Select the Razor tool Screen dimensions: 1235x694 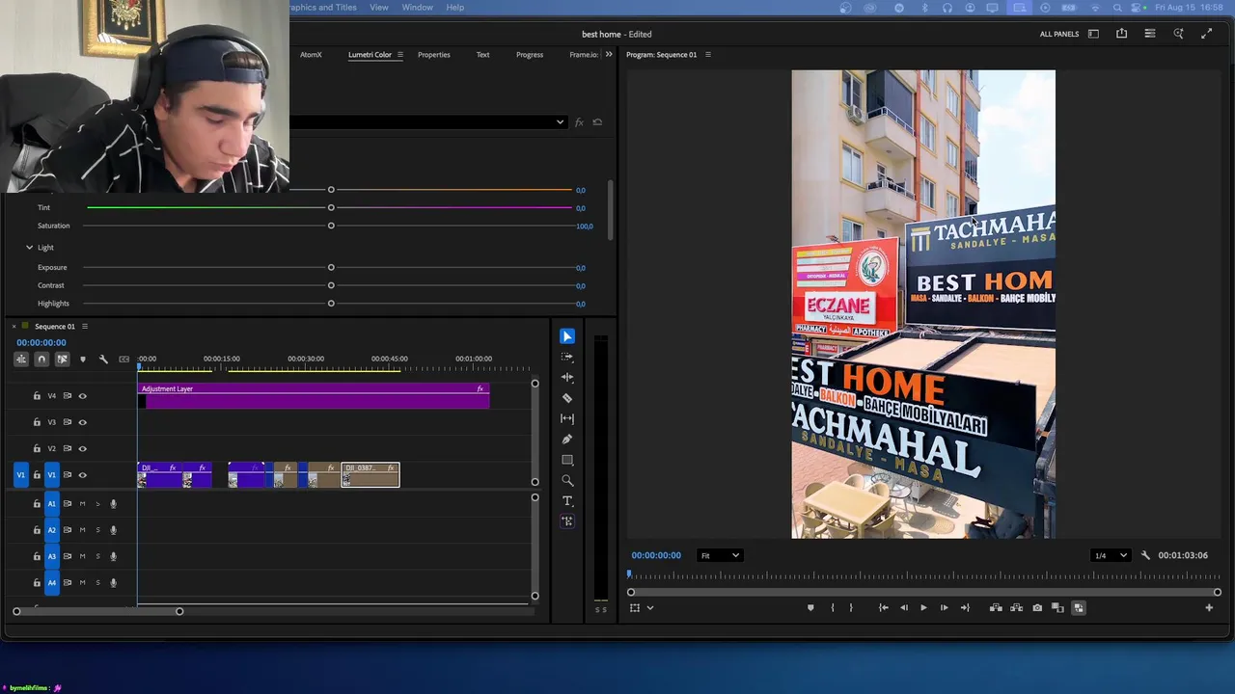[x=567, y=398]
